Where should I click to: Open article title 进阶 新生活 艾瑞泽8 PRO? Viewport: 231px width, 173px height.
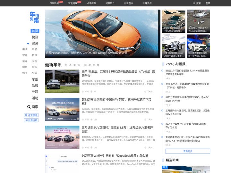pyautogui.click(x=118, y=73)
